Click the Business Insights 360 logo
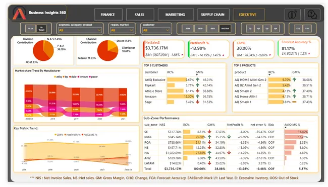The width and height of the screenshot is (328, 187). 19,13
